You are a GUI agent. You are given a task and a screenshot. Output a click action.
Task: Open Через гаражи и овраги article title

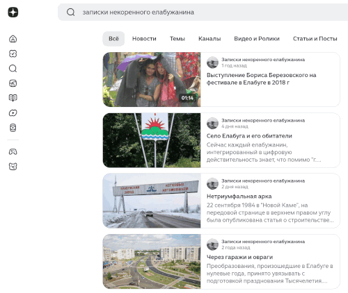(x=239, y=257)
